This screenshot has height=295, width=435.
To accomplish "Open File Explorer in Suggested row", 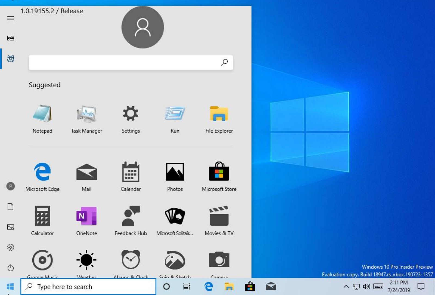I will coord(219,119).
